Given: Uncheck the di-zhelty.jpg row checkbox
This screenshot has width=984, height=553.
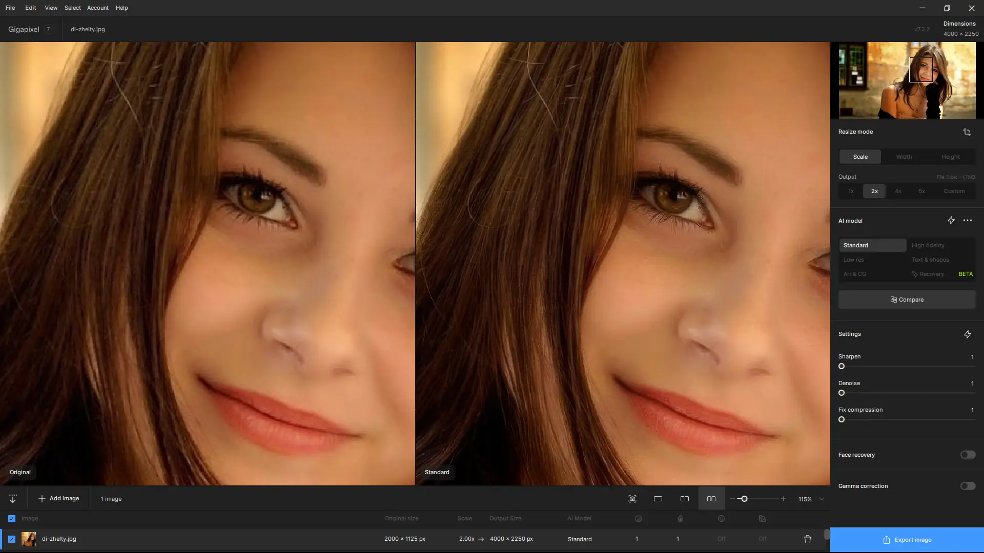Looking at the screenshot, I should [12, 539].
